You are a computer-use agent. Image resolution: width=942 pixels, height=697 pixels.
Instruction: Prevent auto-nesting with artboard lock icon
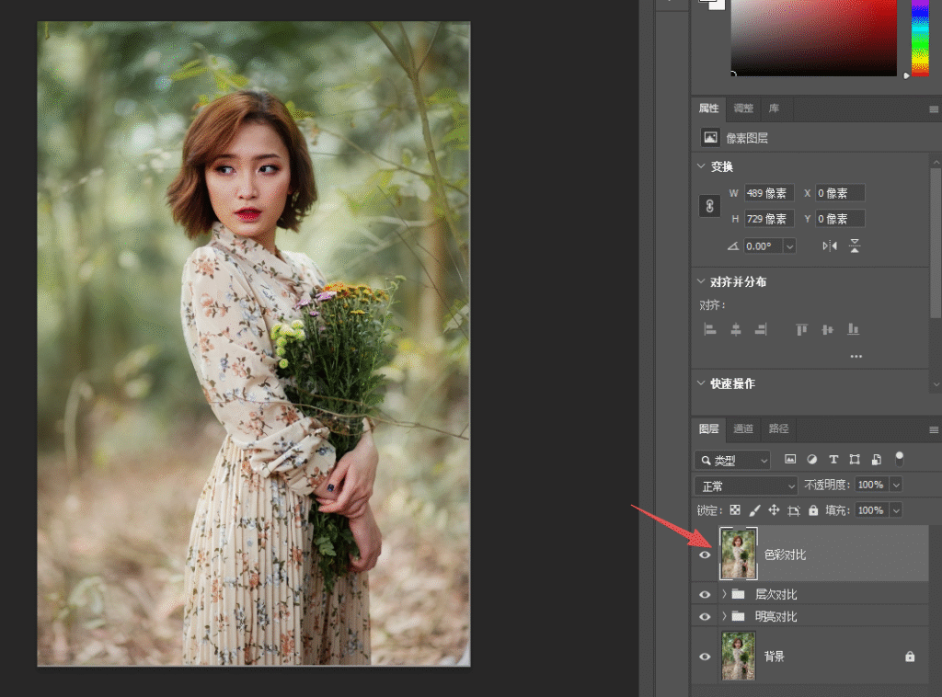tap(794, 511)
